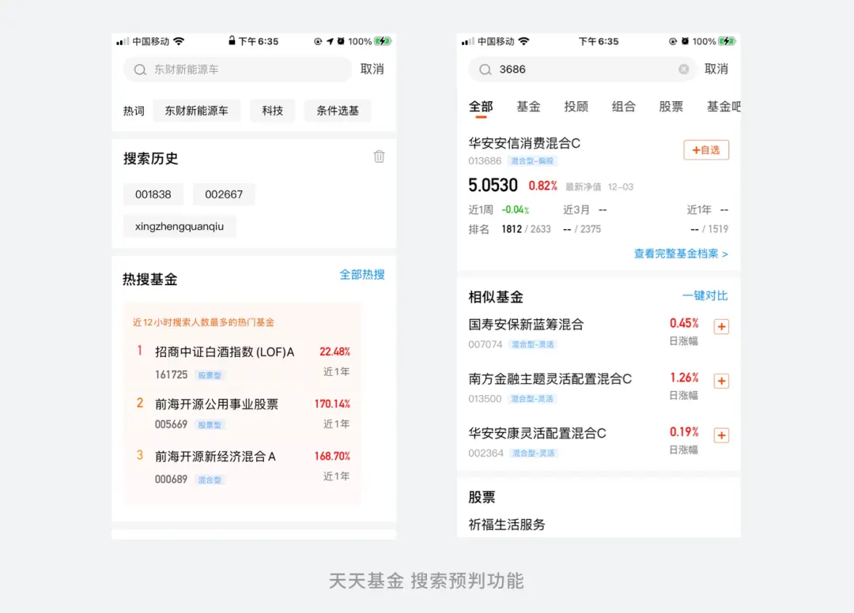The width and height of the screenshot is (854, 613).
Task: Add 华安安康灵活配置混合C with plus icon
Action: [721, 436]
